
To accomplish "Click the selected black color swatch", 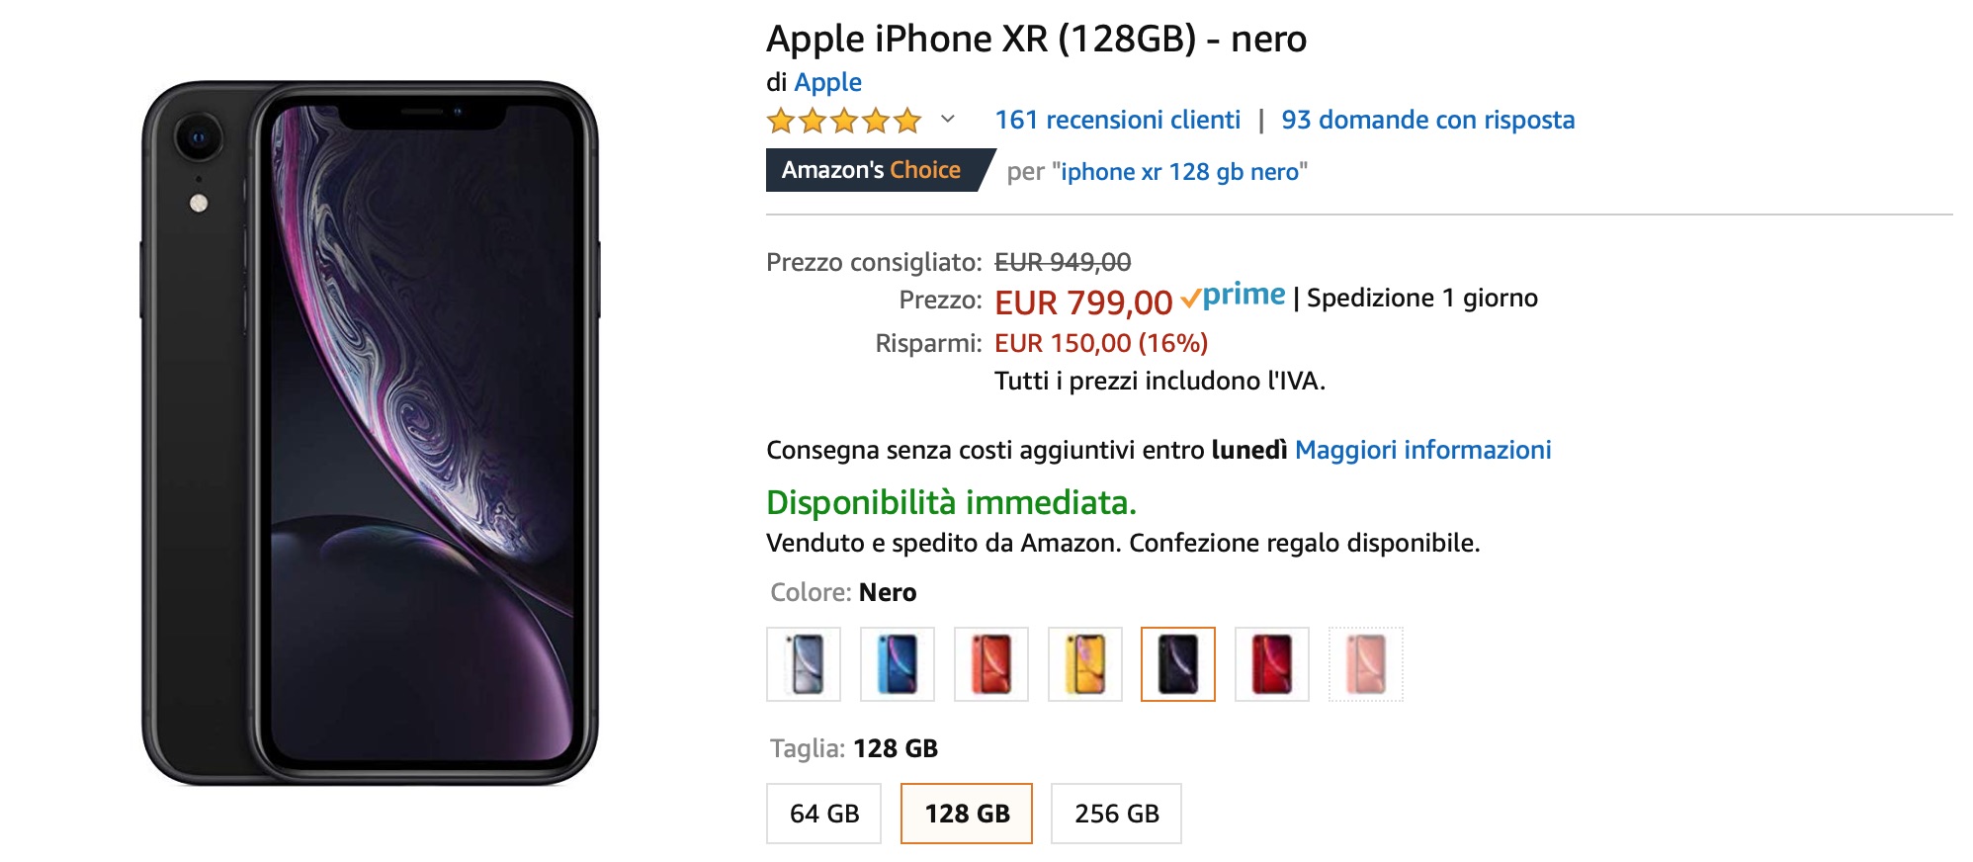I will (1178, 664).
